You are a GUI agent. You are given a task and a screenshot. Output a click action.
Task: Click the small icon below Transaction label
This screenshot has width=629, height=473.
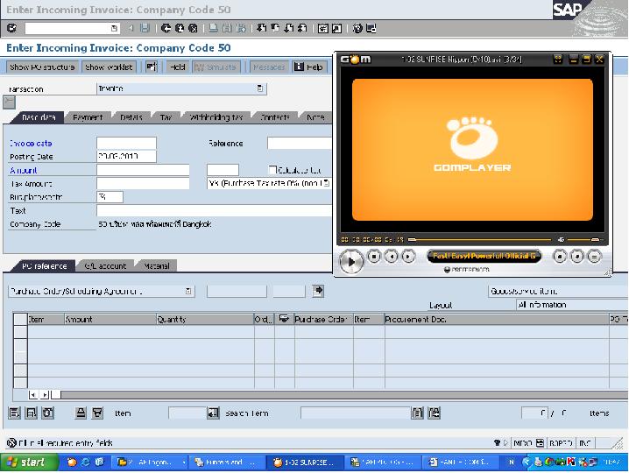pyautogui.click(x=9, y=102)
